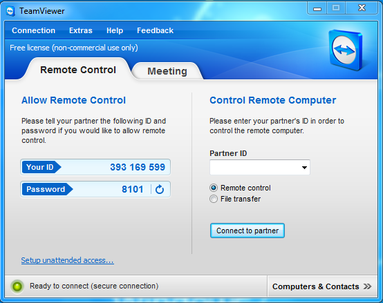Close the TeamViewer window
The image size is (383, 303).
362,8
